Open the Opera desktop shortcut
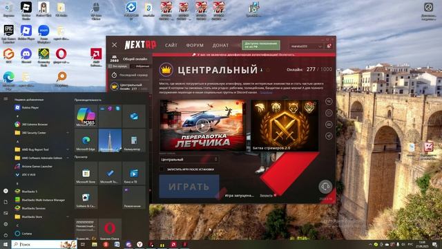This screenshot has height=249, width=442. [61, 56]
